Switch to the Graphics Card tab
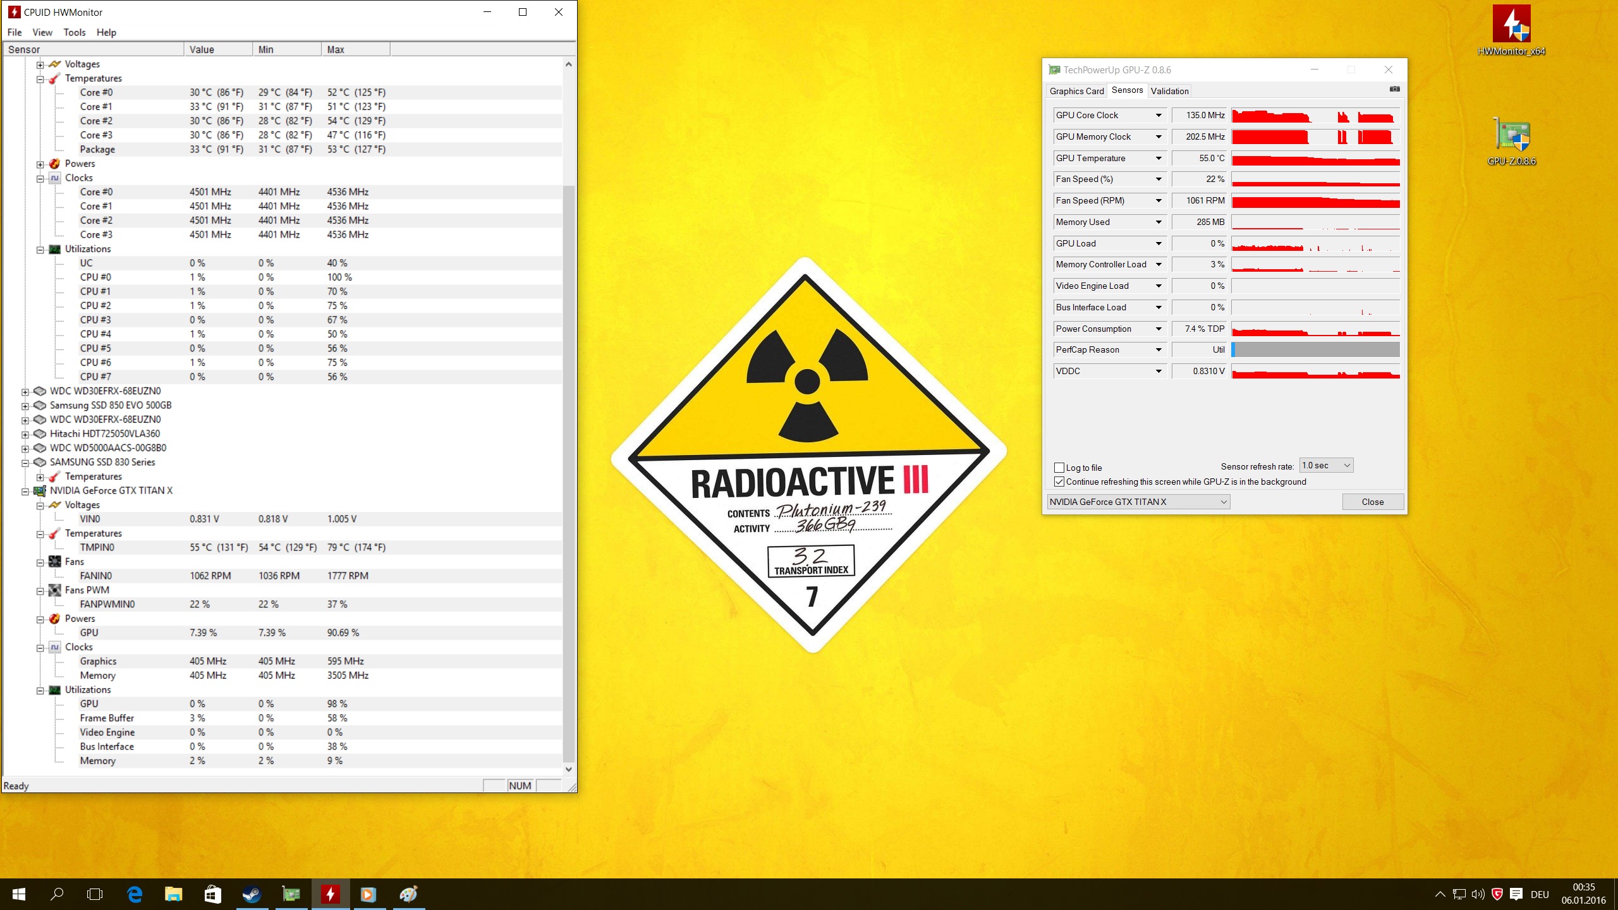The image size is (1618, 910). 1076,91
